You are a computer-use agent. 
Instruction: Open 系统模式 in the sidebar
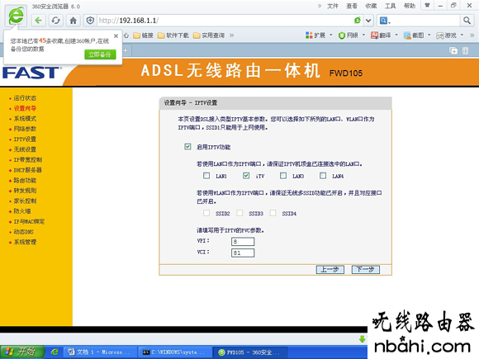(x=25, y=119)
